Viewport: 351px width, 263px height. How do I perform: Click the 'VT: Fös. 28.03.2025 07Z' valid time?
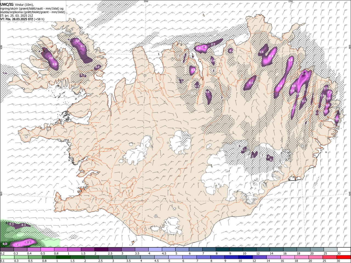tap(16, 19)
